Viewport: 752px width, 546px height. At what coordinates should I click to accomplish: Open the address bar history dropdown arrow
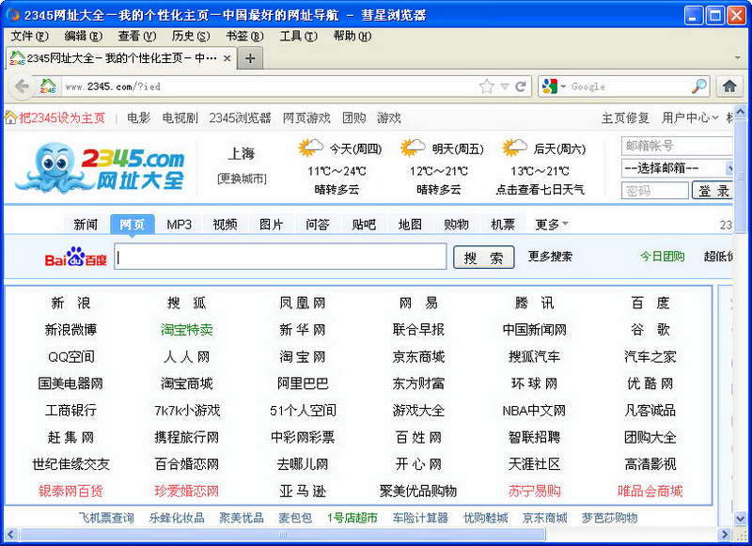505,86
